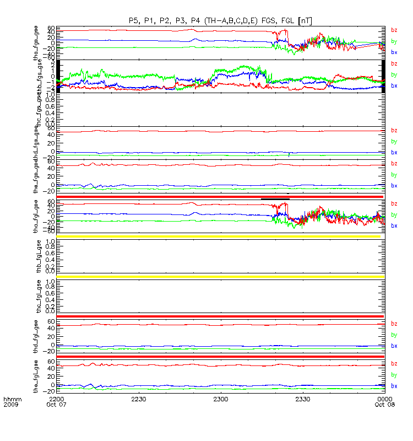Click the bz legend of thd_fgl_gse panel
Screen dimensions: 413x441
point(394,324)
